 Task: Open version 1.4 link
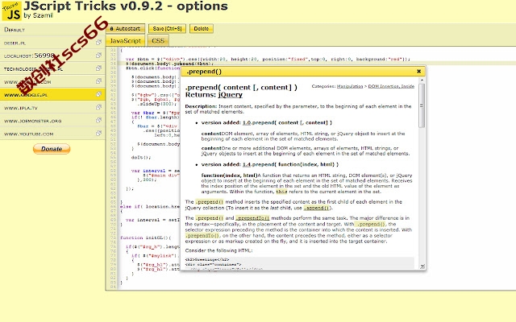[x=247, y=164]
